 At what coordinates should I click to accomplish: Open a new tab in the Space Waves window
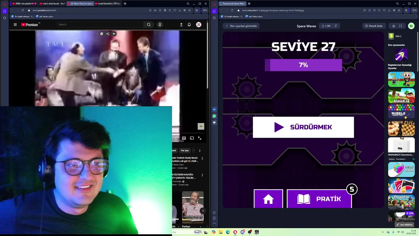[249, 4]
